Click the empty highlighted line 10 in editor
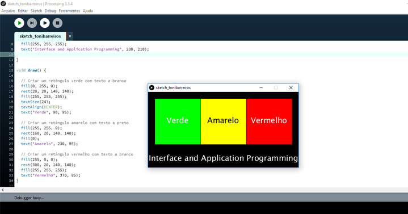This screenshot has width=408, height=214. (211, 54)
